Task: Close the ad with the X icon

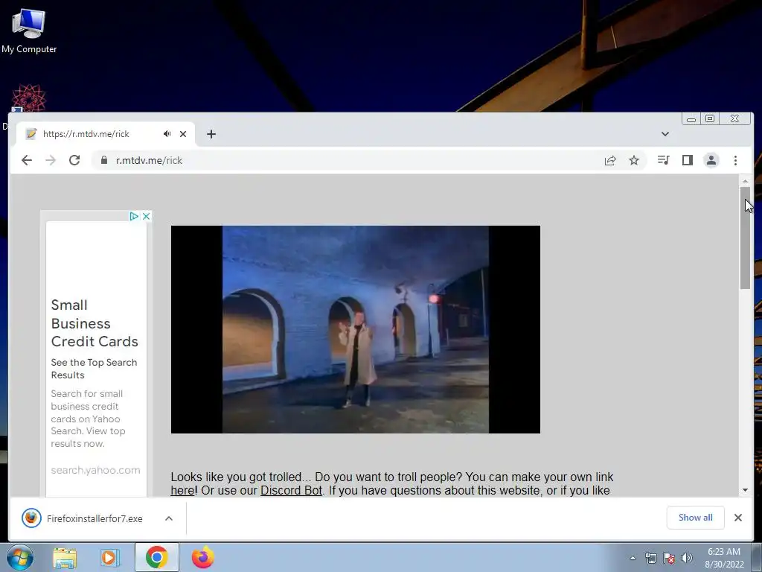Action: [146, 216]
